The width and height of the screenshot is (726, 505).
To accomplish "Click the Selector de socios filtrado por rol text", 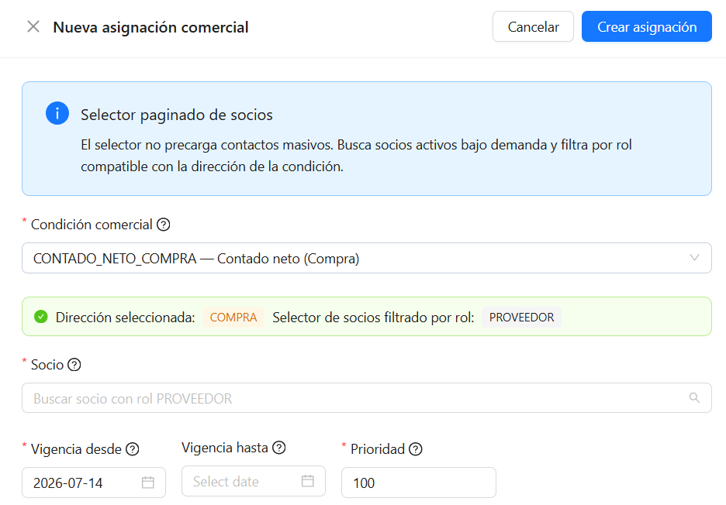I will (x=373, y=318).
